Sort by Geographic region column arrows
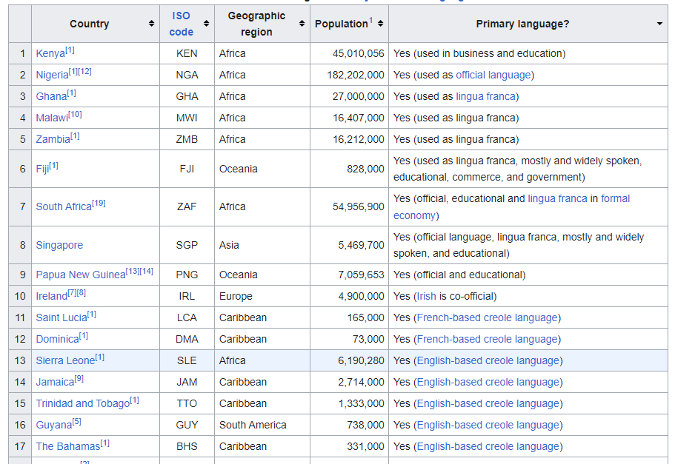The width and height of the screenshot is (675, 464). (302, 24)
